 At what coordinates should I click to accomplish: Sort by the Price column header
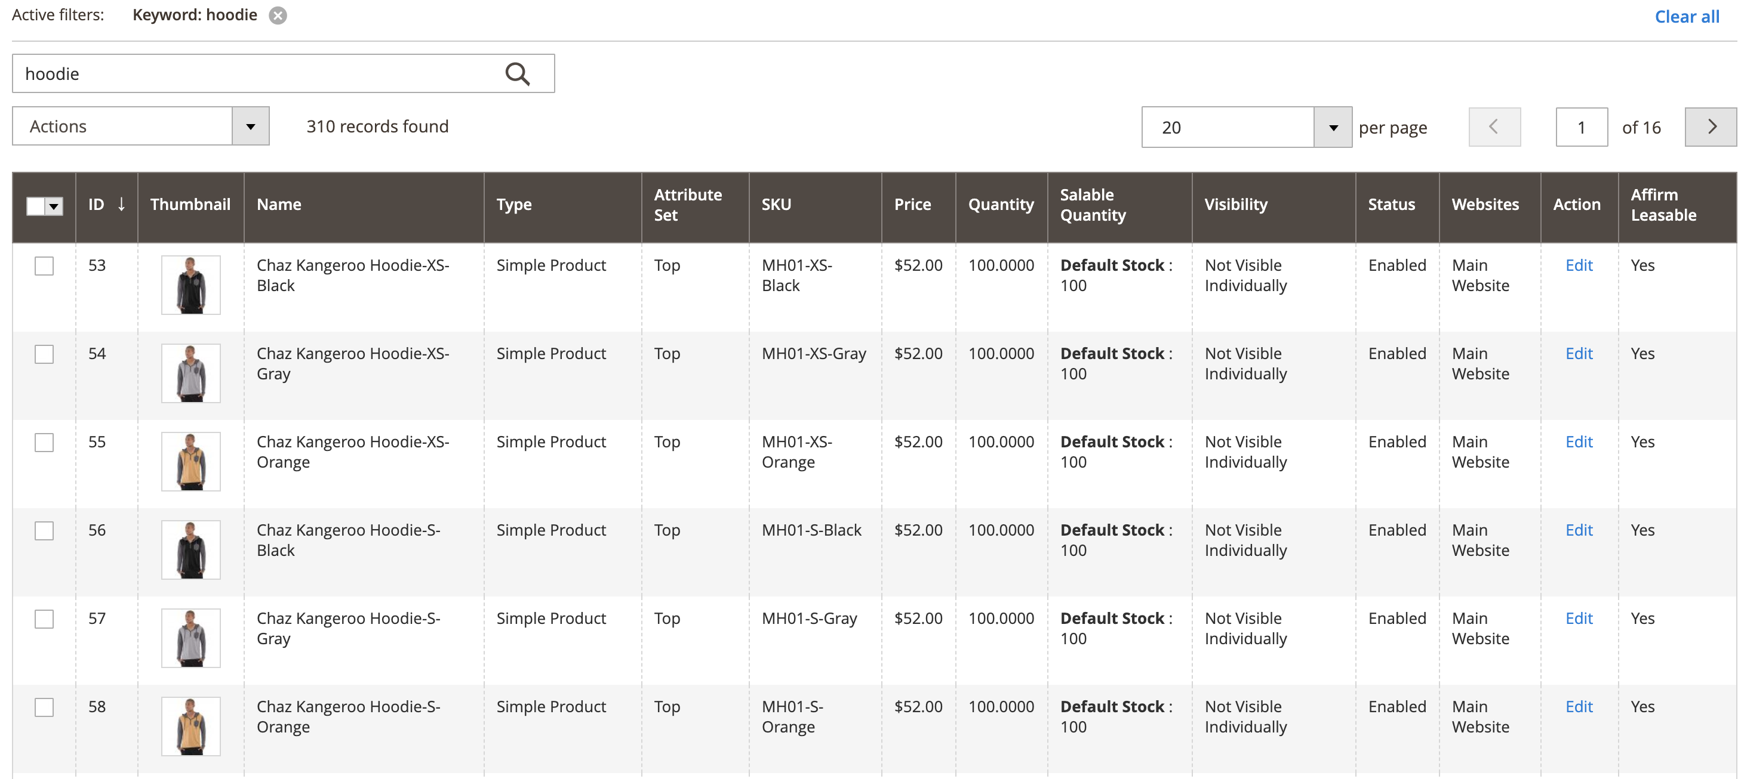click(x=912, y=205)
